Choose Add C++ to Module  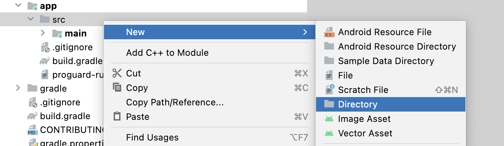click(167, 53)
